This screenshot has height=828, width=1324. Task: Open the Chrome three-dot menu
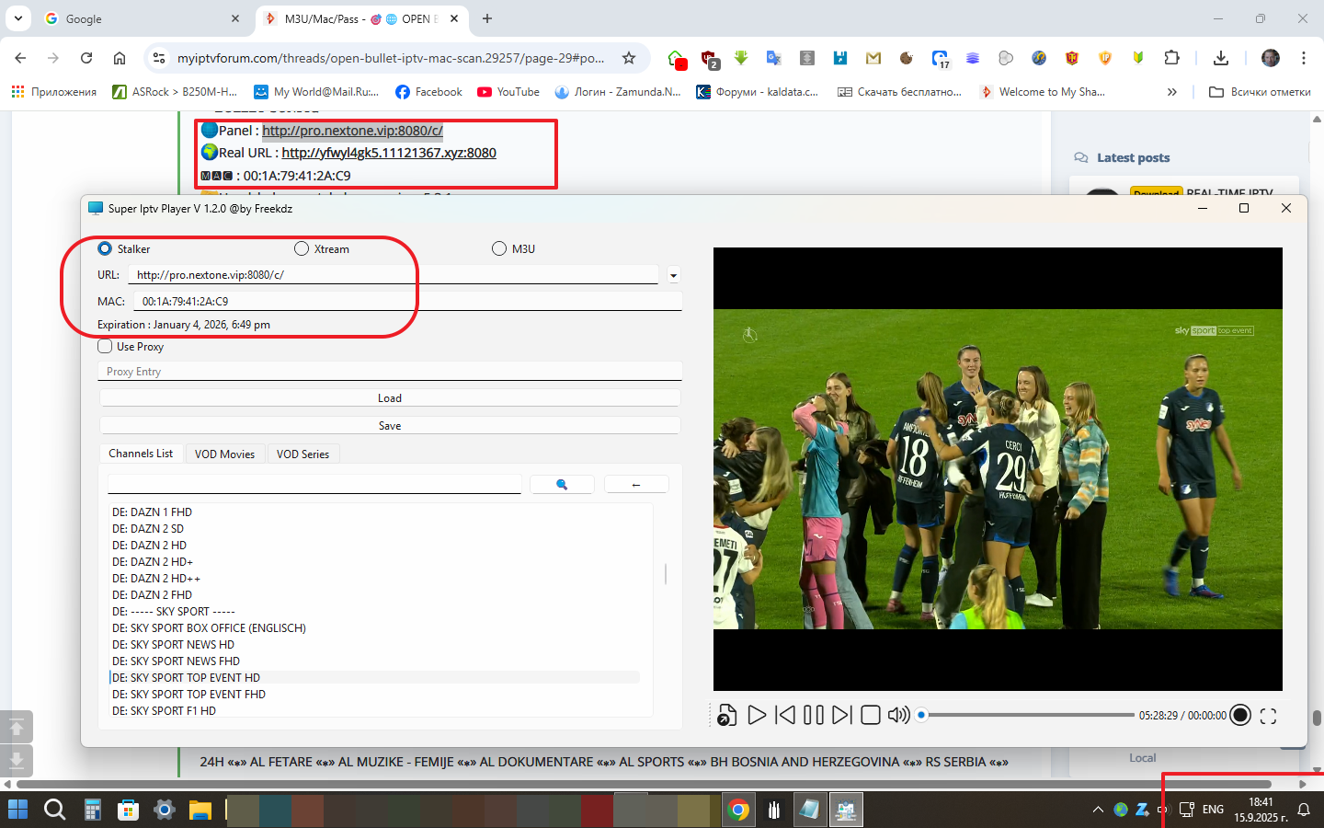pyautogui.click(x=1304, y=58)
